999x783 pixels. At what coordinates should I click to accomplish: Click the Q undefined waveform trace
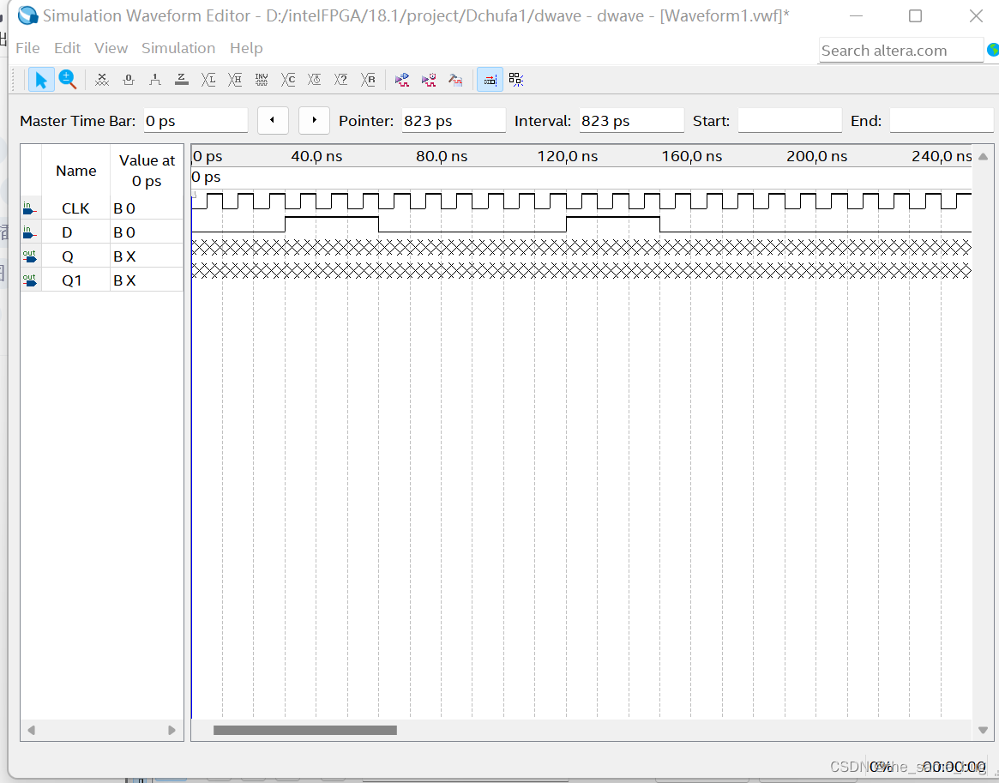[581, 247]
